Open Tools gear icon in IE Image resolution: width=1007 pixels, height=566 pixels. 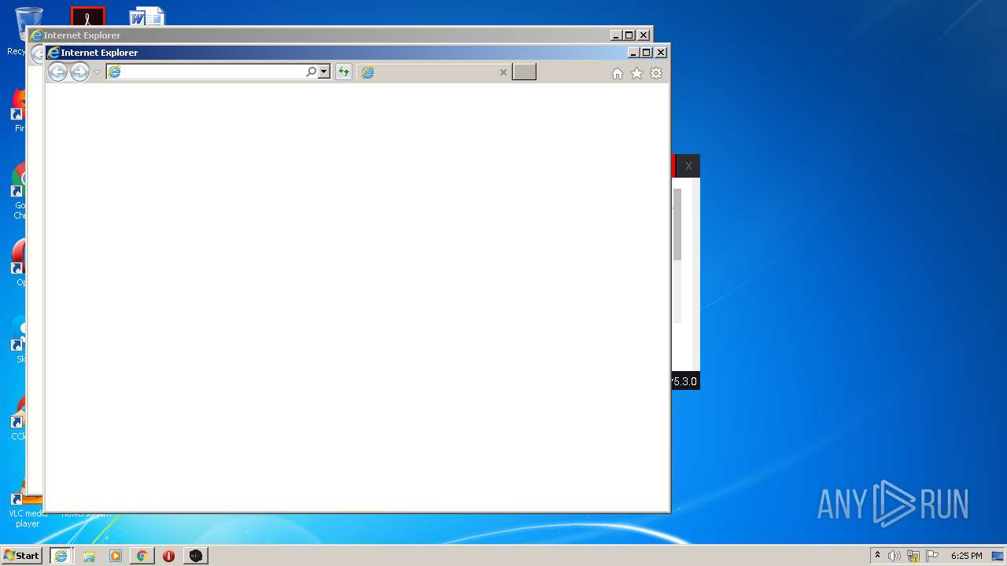[656, 73]
